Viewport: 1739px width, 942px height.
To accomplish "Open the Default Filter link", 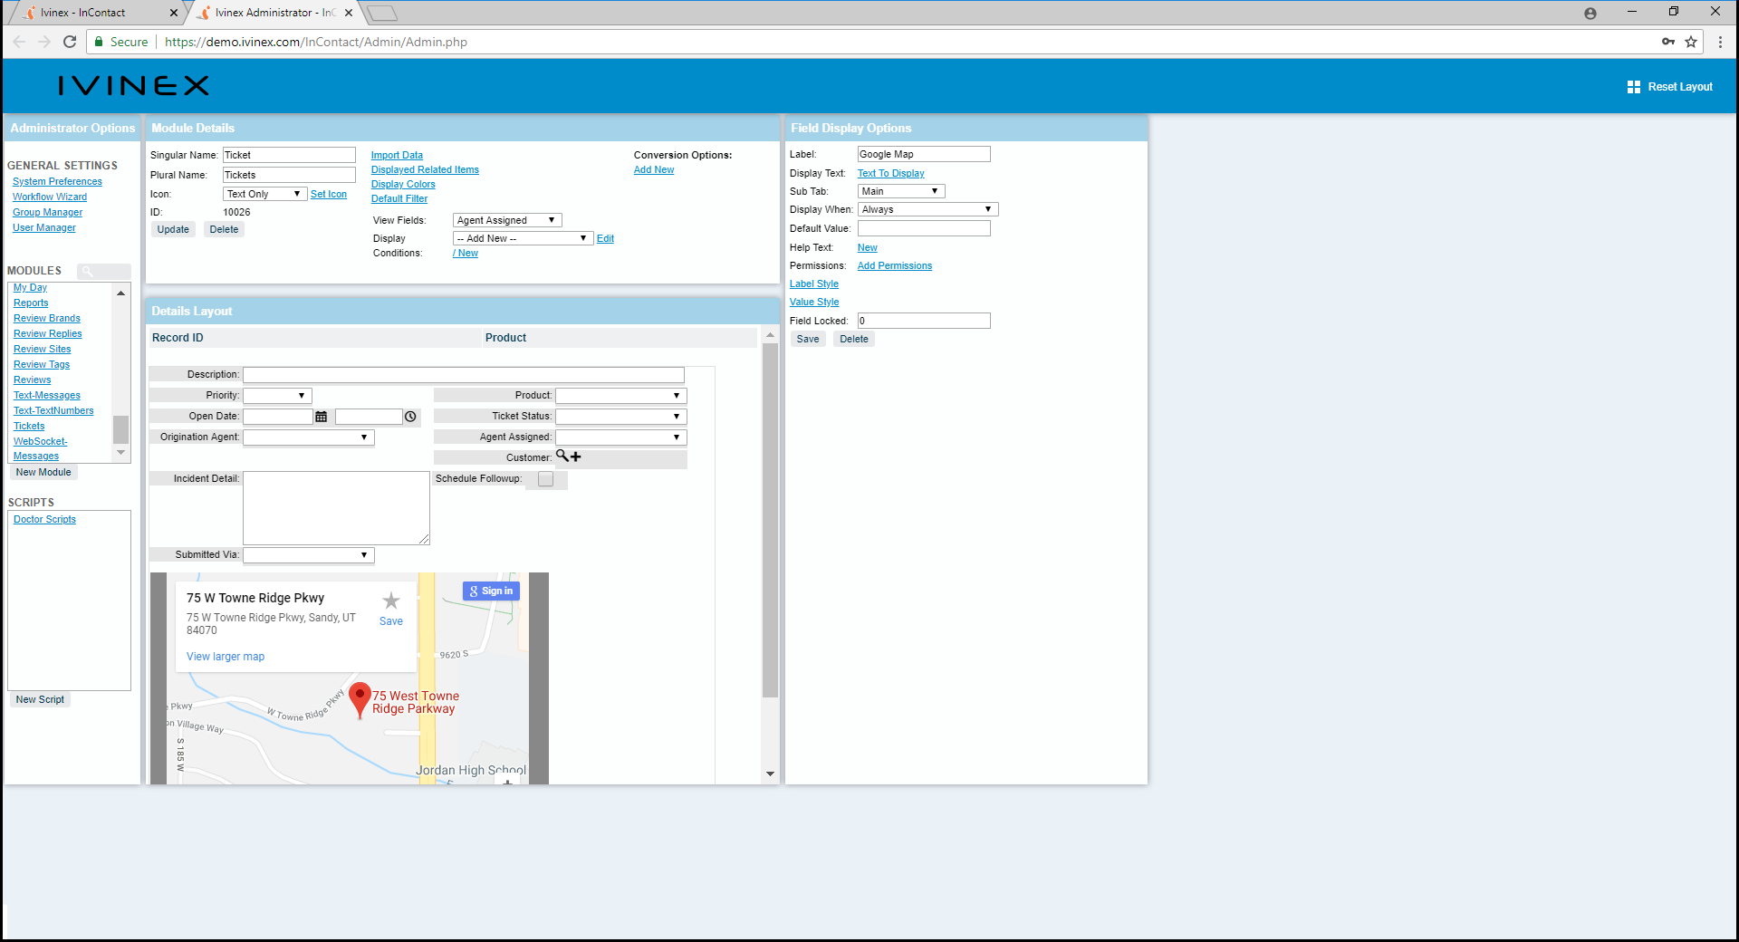I will [399, 199].
